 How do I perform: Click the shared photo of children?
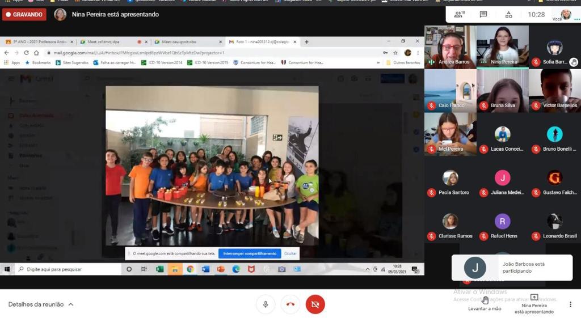212,166
